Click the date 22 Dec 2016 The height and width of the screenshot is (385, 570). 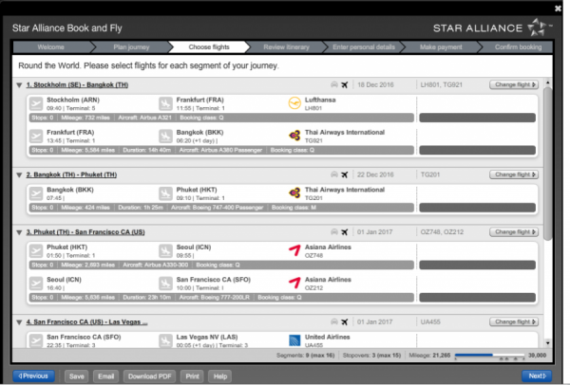coord(375,174)
